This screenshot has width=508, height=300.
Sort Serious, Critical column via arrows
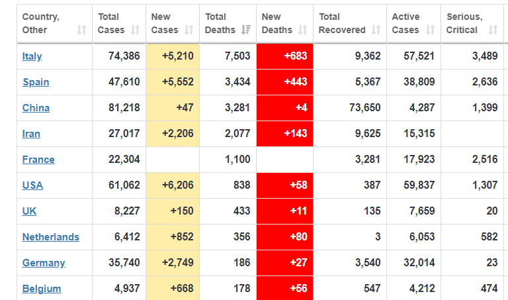[492, 30]
